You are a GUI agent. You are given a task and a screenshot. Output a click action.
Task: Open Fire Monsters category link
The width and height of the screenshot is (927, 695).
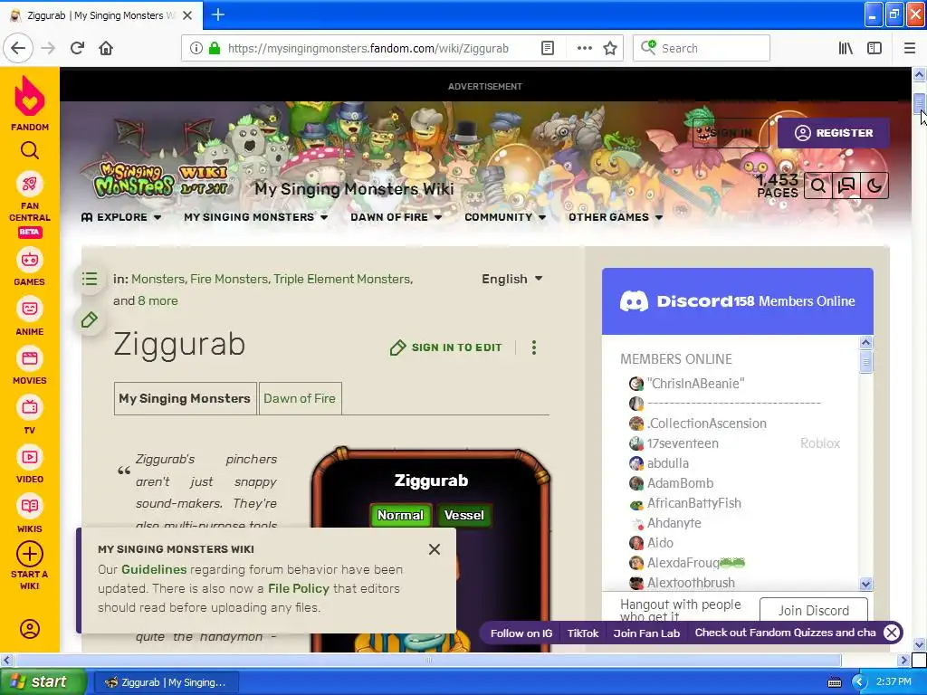[229, 279]
